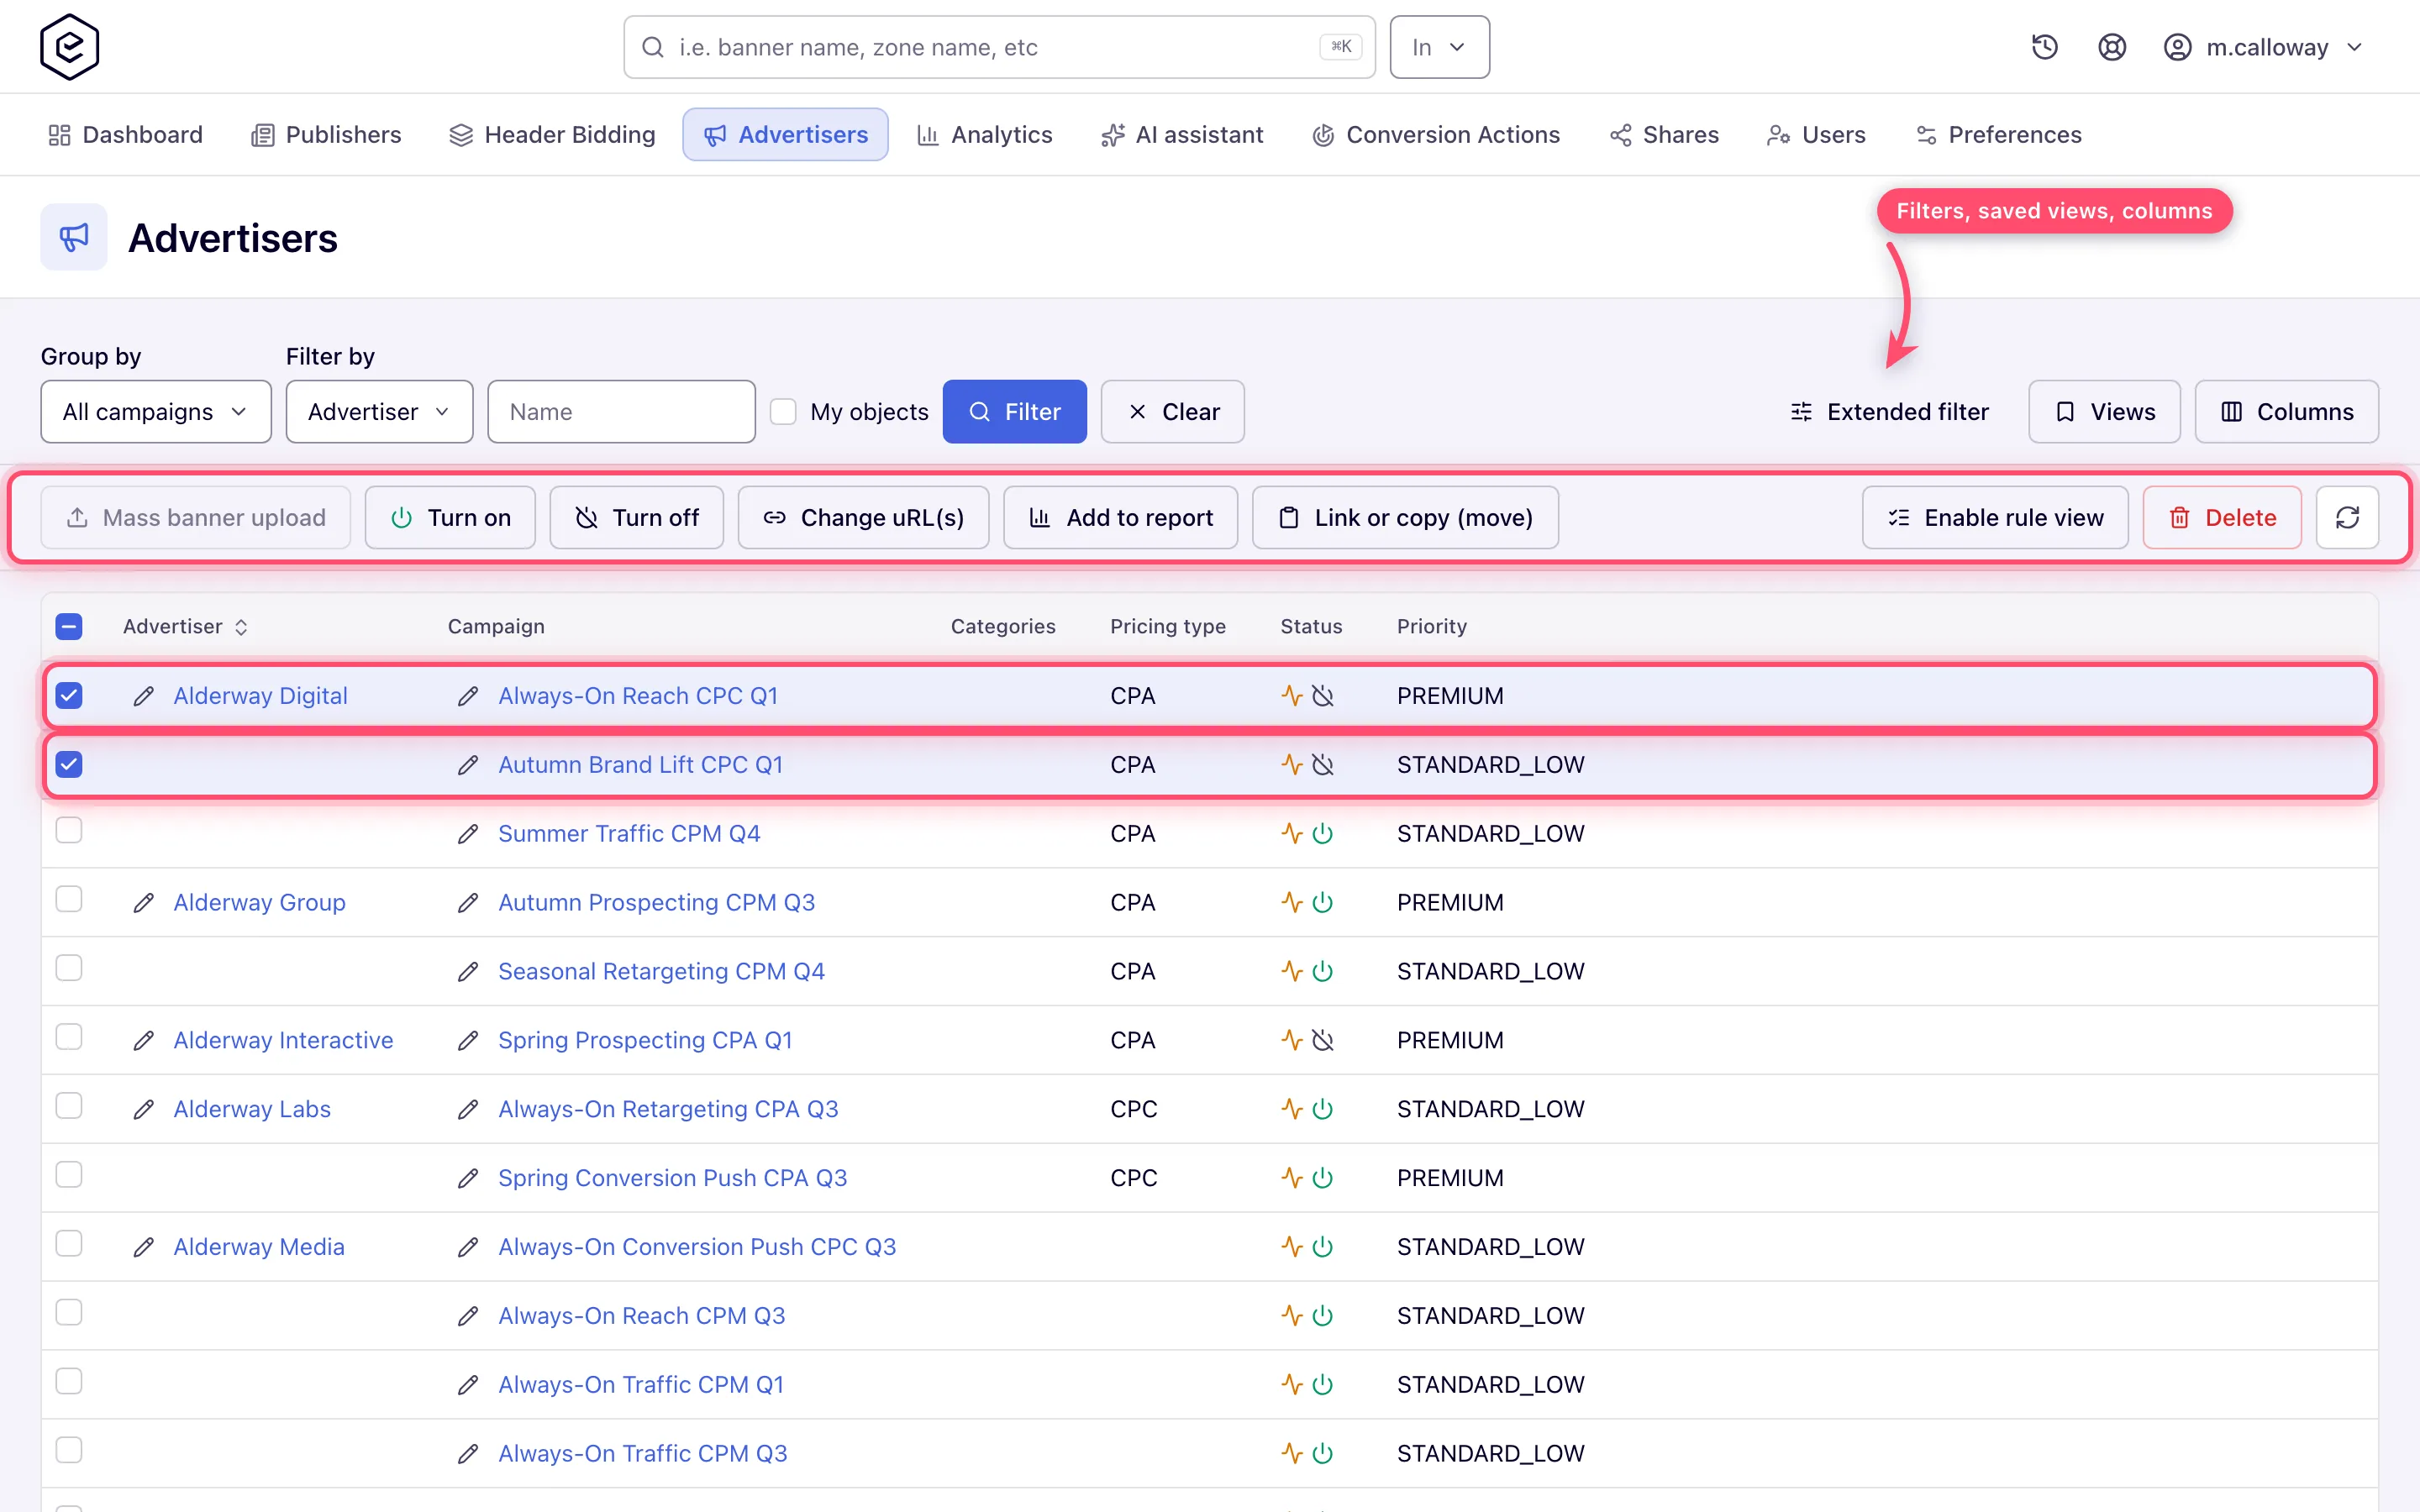Image resolution: width=2420 pixels, height=1512 pixels.
Task: Click the Name filter input field
Action: [621, 412]
